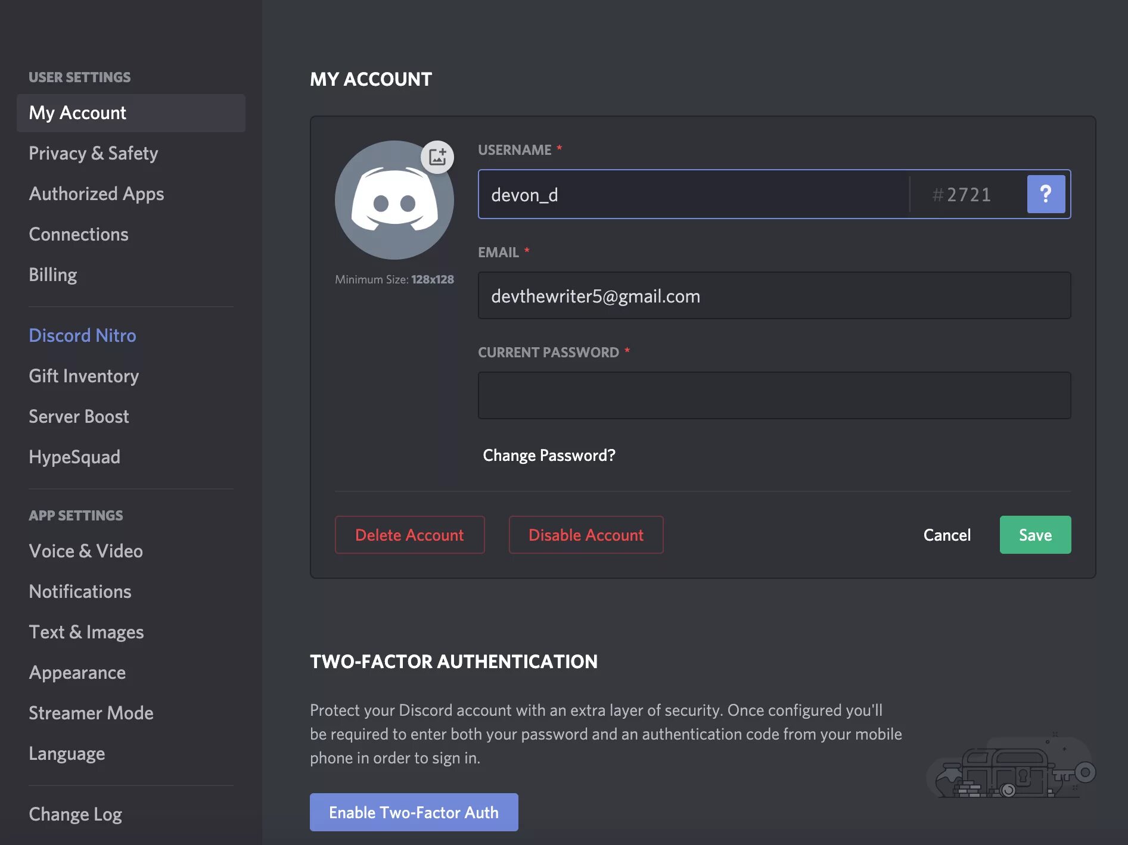View the Gift Inventory
This screenshot has width=1128, height=845.
tap(83, 376)
